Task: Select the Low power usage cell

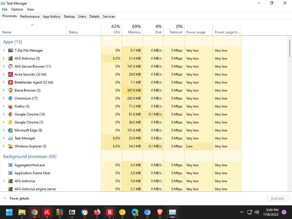Action: (199, 146)
